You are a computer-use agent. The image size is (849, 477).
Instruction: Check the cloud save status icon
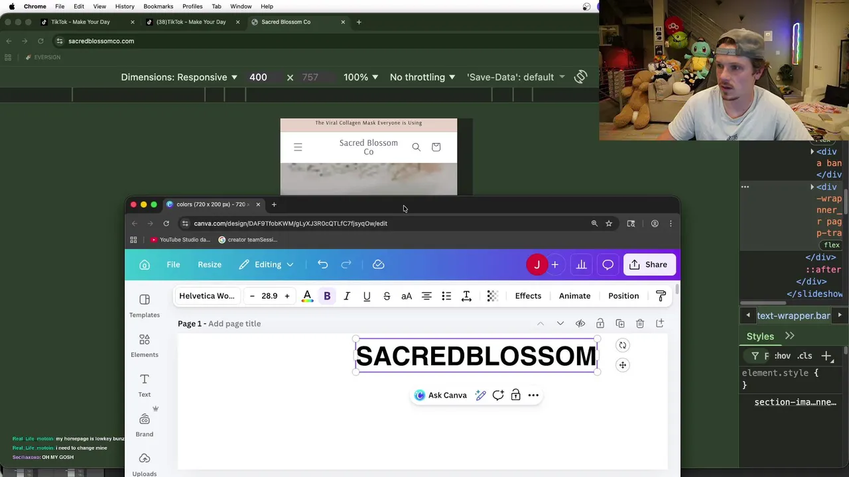click(x=378, y=264)
